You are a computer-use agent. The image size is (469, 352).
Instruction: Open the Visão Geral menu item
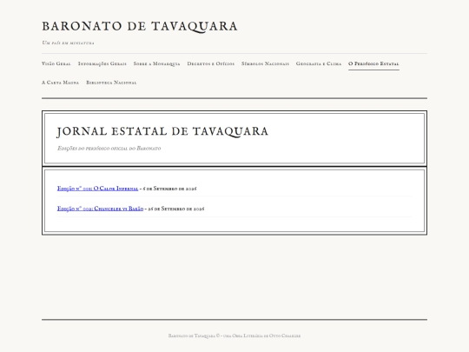(x=56, y=63)
